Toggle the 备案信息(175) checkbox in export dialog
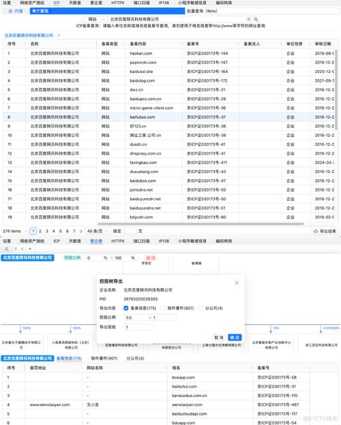Screen dimensions: 341x425 tap(126, 308)
